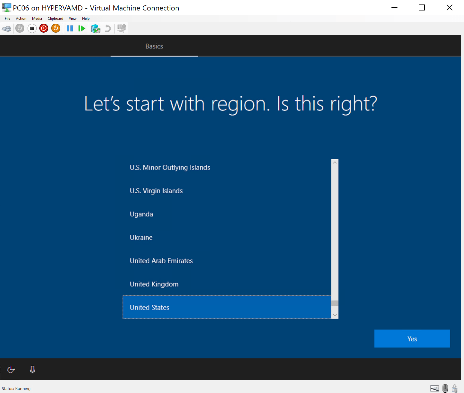Open the Action menu
The image size is (464, 393).
[x=21, y=19]
